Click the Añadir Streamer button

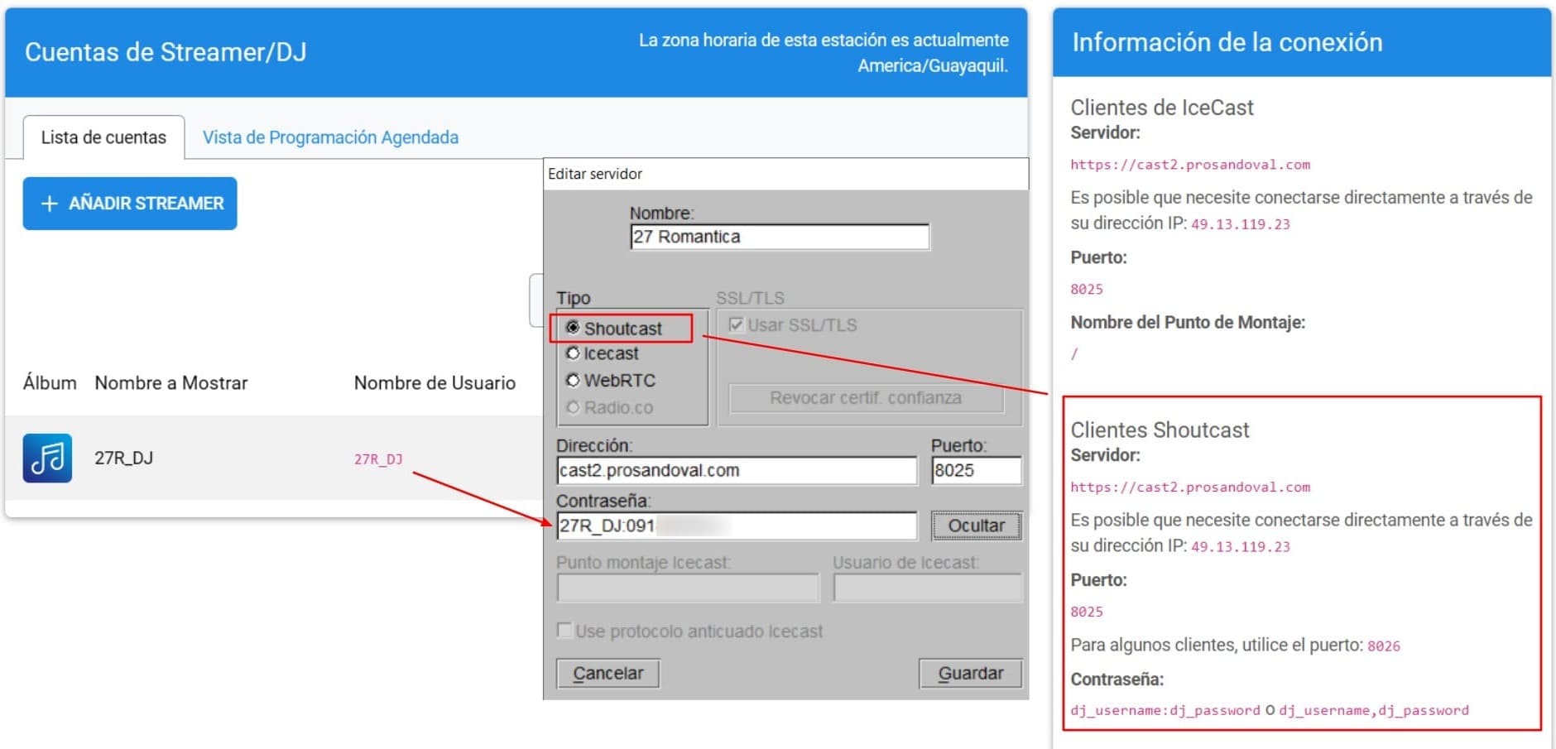130,204
